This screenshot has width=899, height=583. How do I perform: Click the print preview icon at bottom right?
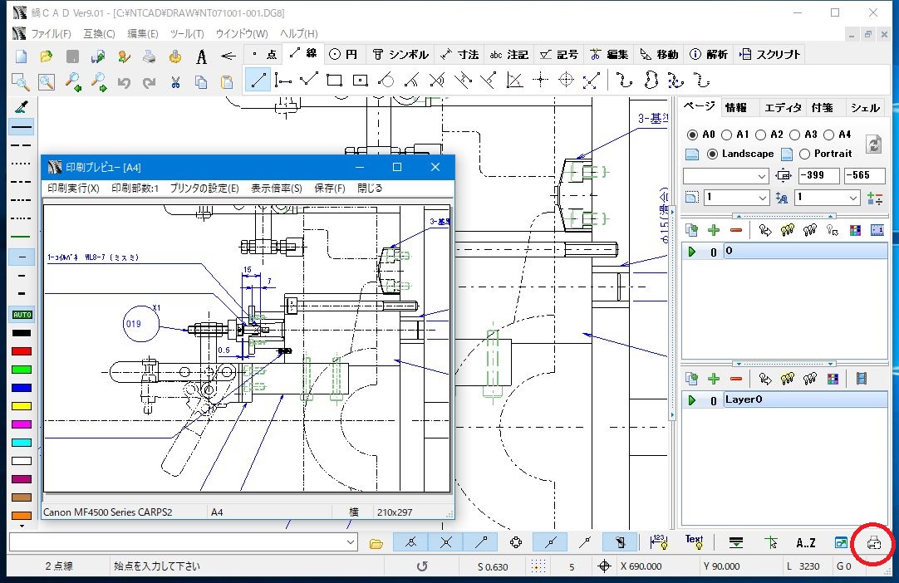(874, 542)
